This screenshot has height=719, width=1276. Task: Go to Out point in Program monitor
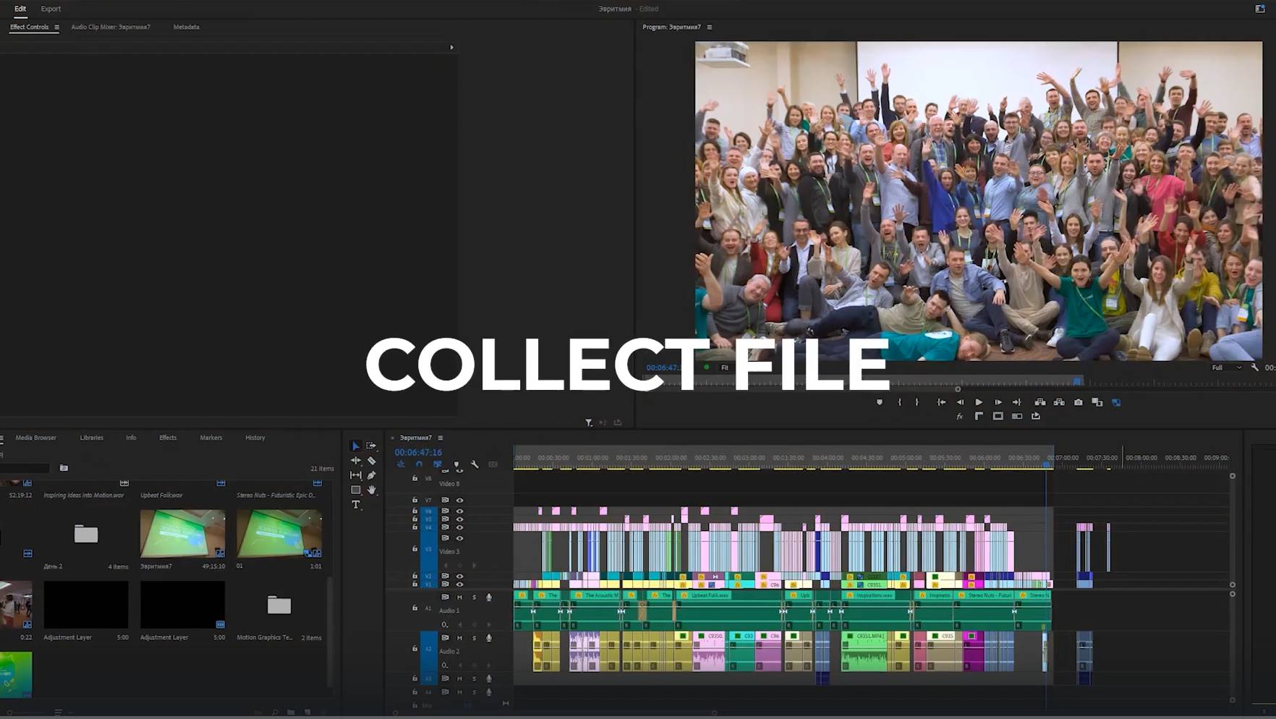pos(1016,402)
